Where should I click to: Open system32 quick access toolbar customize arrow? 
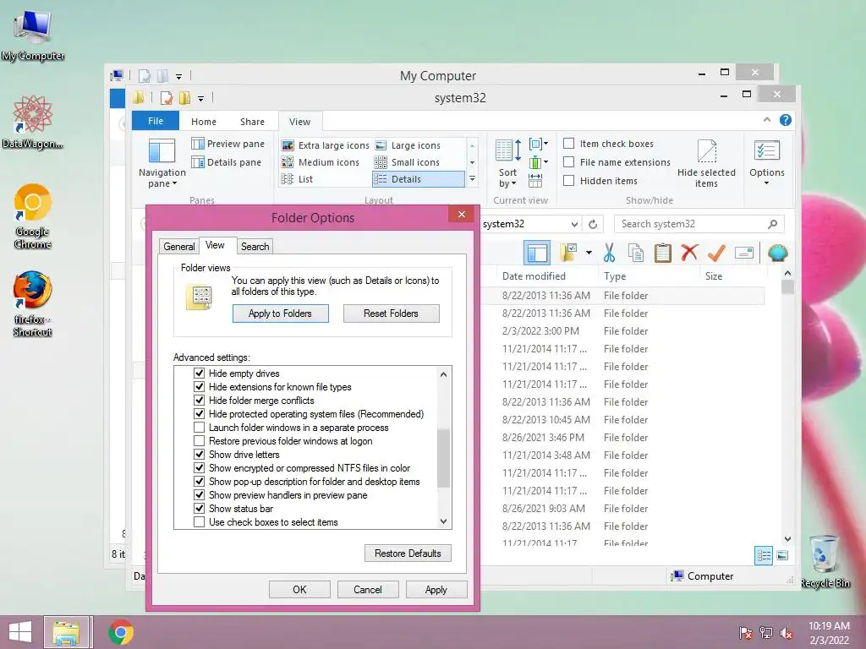[x=201, y=99]
